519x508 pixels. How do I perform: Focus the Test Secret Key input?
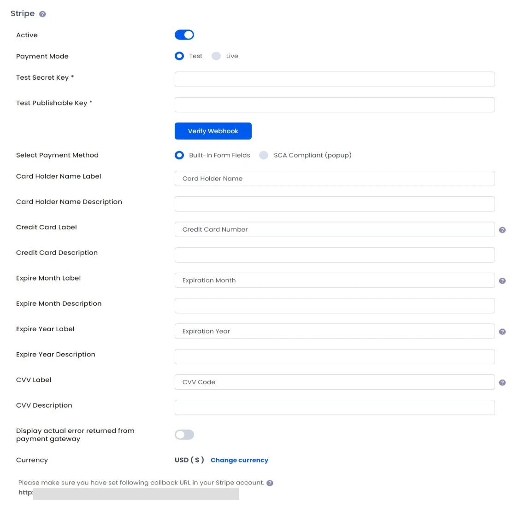[x=335, y=79]
